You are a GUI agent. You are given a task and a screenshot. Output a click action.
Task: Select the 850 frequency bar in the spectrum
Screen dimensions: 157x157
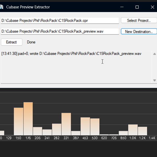pos(123,133)
